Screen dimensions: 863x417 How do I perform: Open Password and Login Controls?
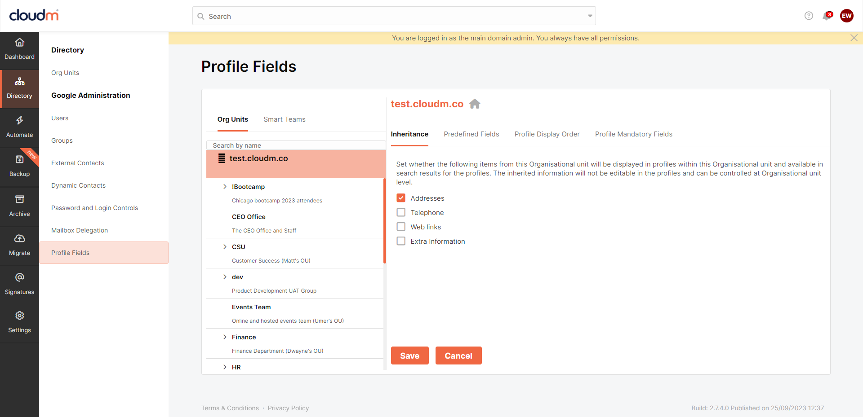[x=95, y=208]
